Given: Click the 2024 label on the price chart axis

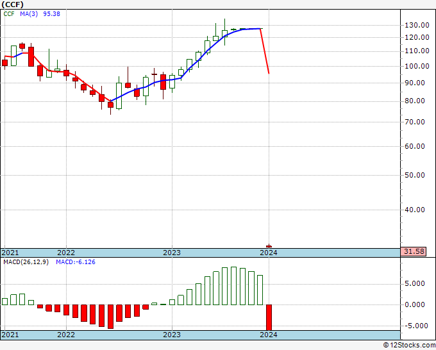Looking at the screenshot, I should (x=269, y=253).
